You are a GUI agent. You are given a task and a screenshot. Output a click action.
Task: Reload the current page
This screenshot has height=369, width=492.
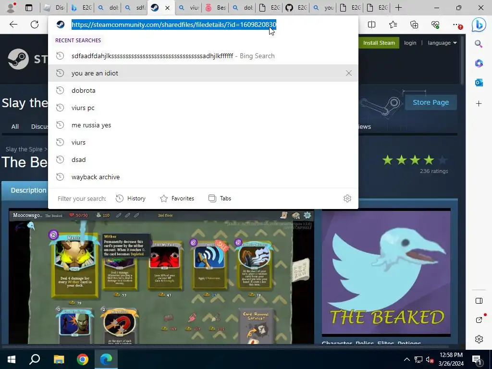(x=35, y=25)
